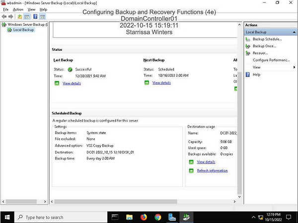Click Backup Schedule... action
Screen dimensions: 298x223
pos(267,39)
